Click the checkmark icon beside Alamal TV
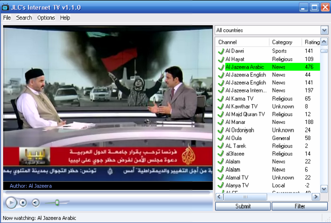The width and height of the screenshot is (331, 223). [221, 178]
